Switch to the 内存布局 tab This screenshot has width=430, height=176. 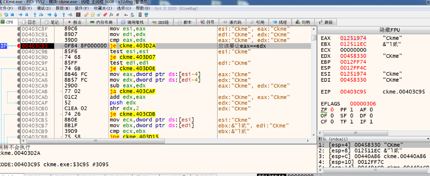click(101, 22)
